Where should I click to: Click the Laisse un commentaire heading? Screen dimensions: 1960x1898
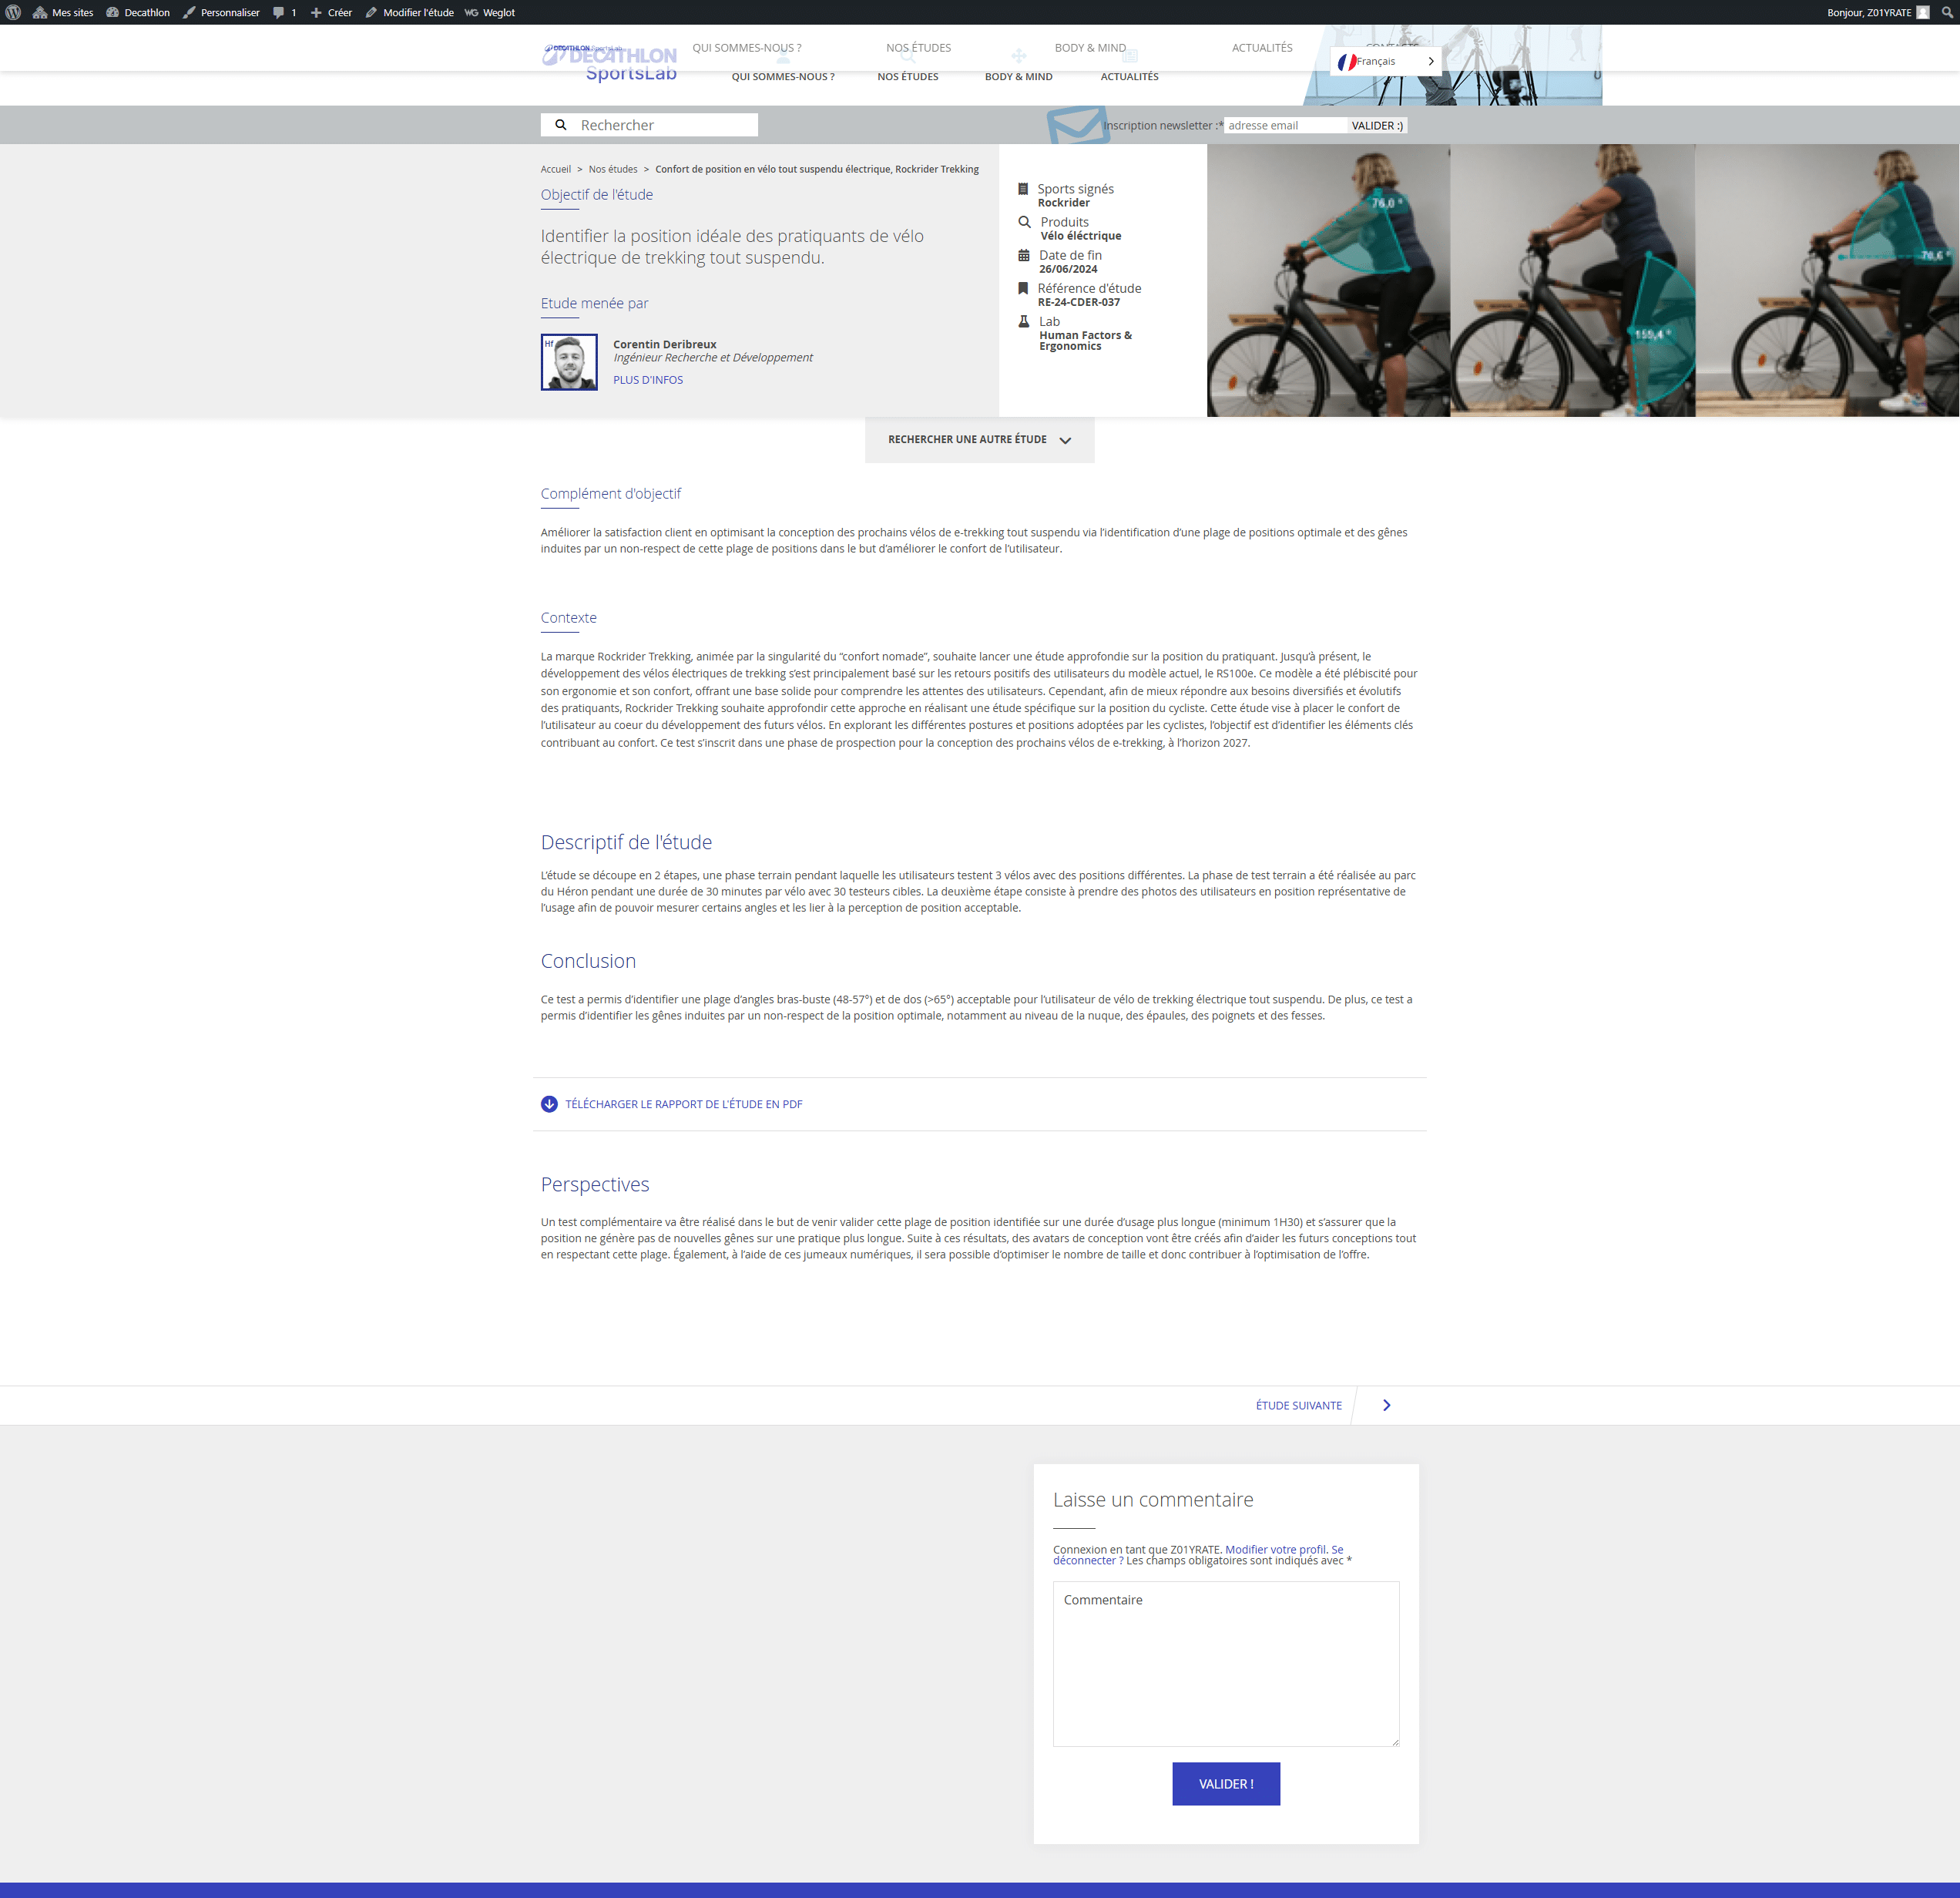1153,1499
